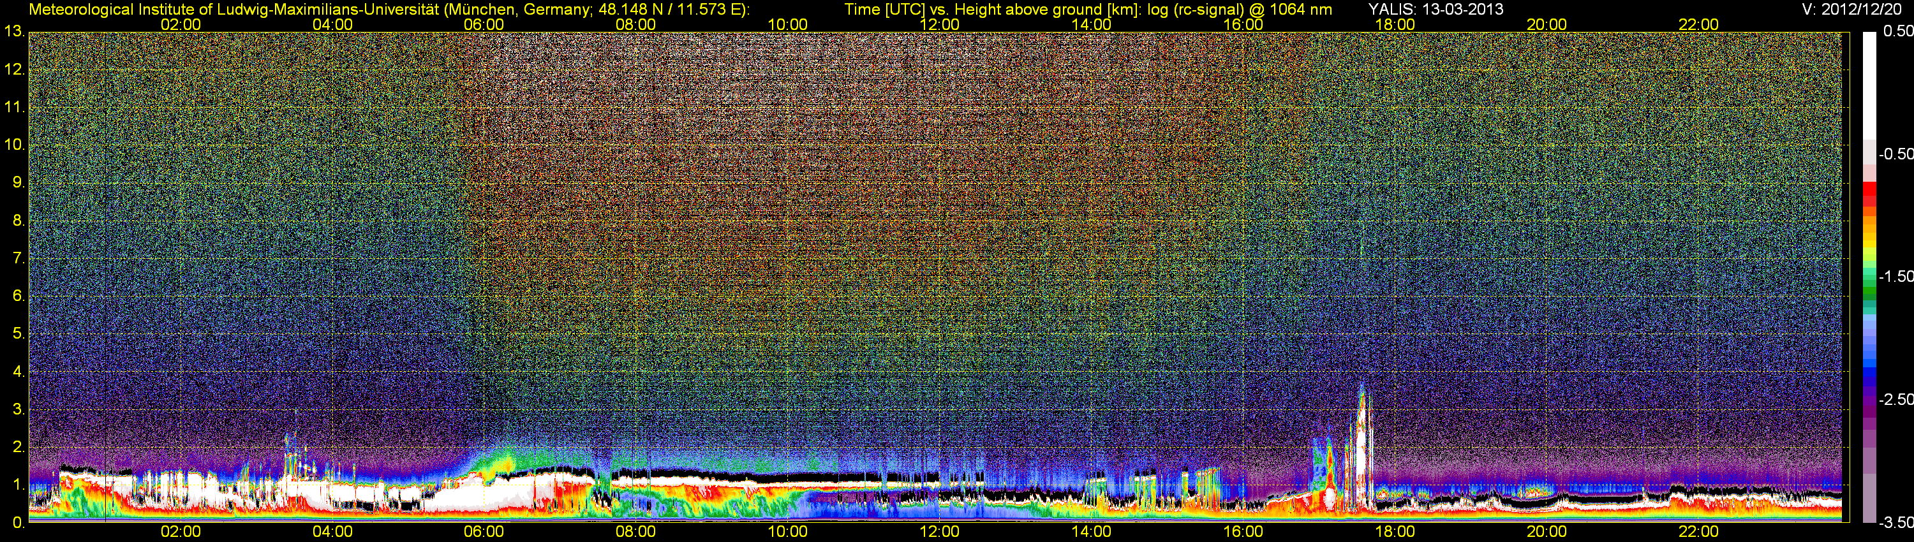Click the -0.50 color scale value
This screenshot has height=542, width=1914.
[x=1895, y=154]
